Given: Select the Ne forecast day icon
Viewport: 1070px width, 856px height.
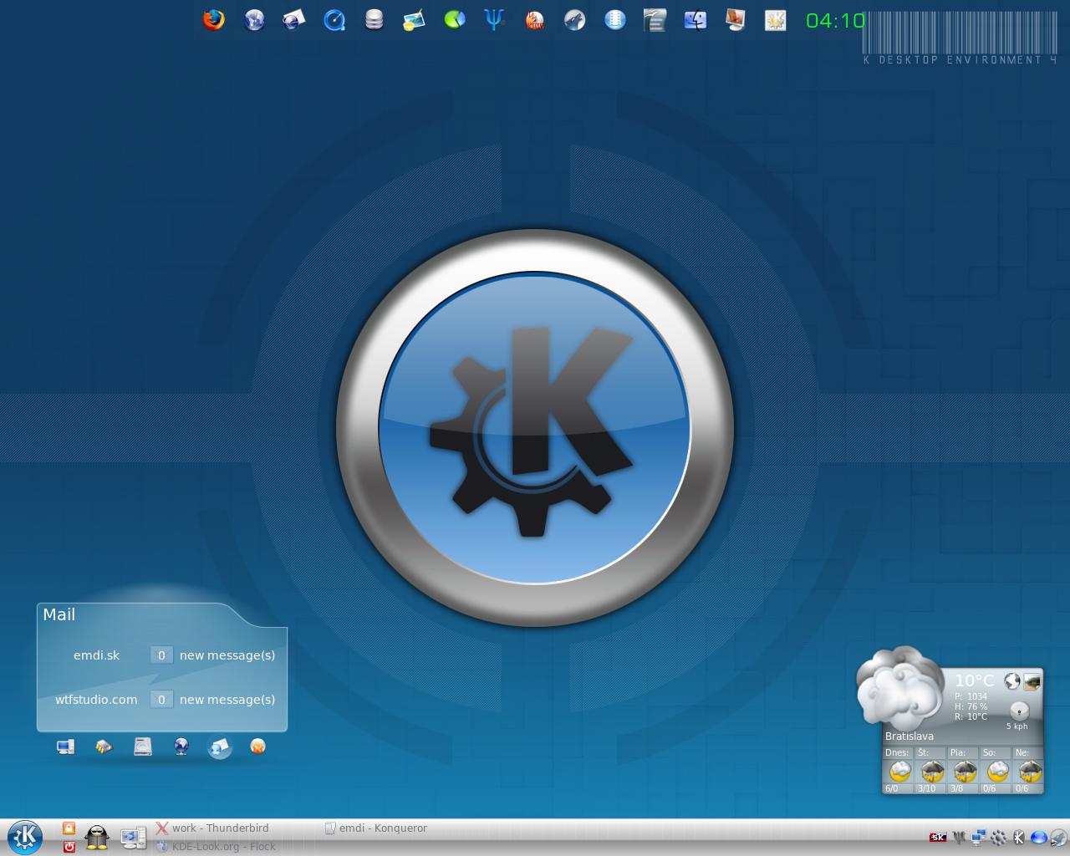Looking at the screenshot, I should pyautogui.click(x=1030, y=771).
